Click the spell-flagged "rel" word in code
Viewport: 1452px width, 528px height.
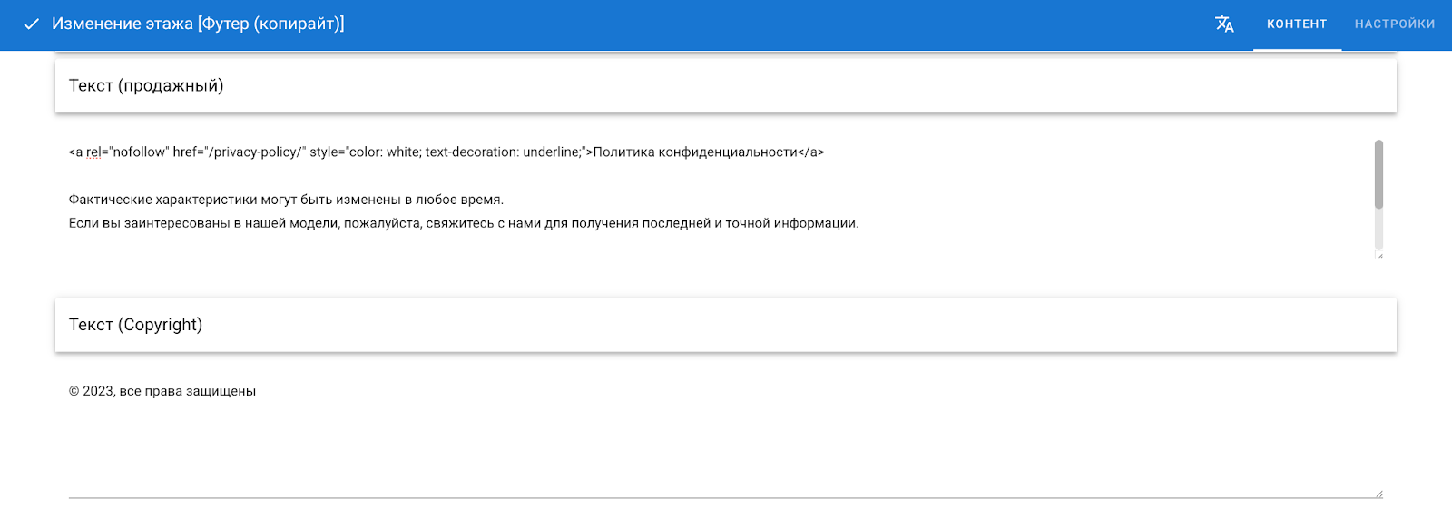[x=94, y=152]
